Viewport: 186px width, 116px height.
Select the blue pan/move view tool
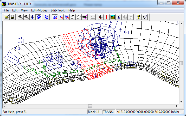33,17
